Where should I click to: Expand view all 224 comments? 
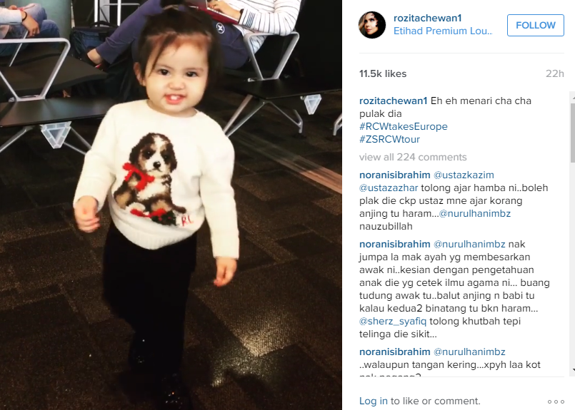(x=413, y=157)
